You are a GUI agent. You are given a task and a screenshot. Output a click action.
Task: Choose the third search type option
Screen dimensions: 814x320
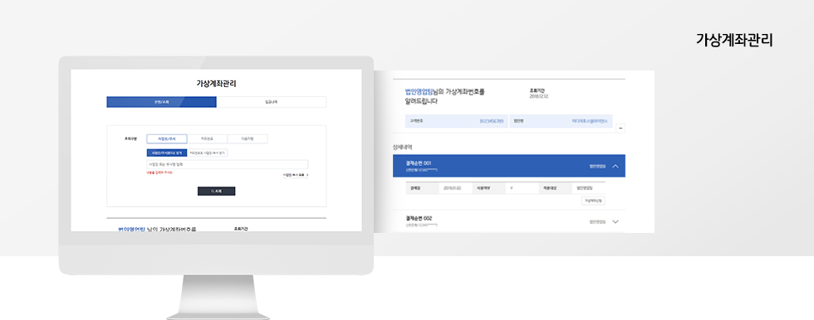[248, 138]
